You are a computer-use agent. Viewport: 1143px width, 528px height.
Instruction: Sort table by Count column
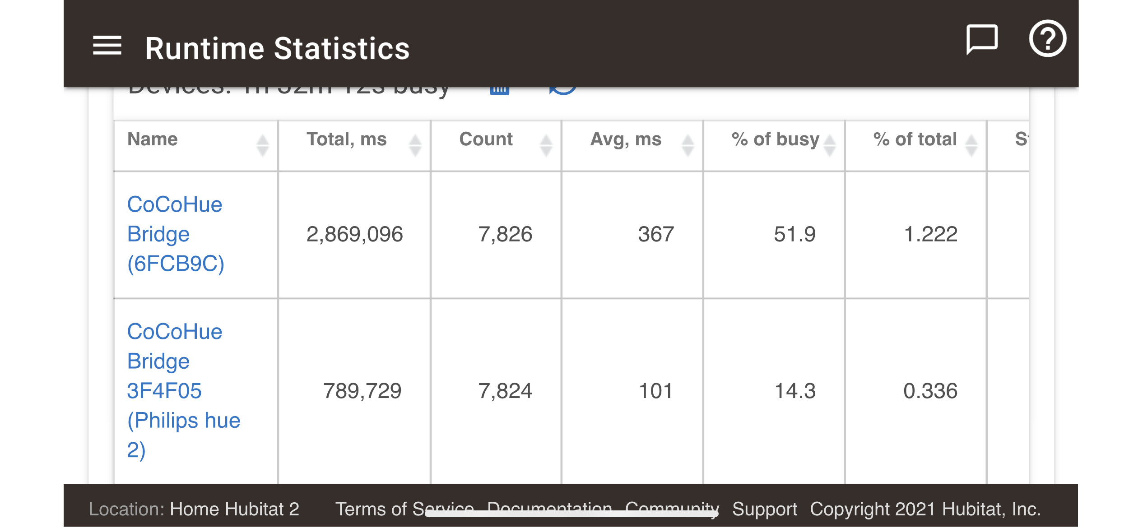496,145
